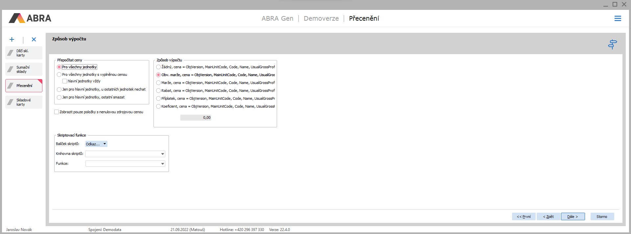Screen dimensions: 631x234
Task: Select 'Pro všechny jednotky s vyplněnou cenou' option
Action: [x=59, y=75]
